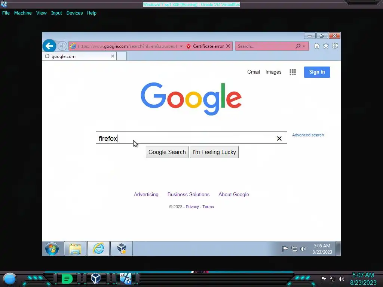The height and width of the screenshot is (287, 383).
Task: Click the host clock showing 5:07 AM
Action: [363, 279]
